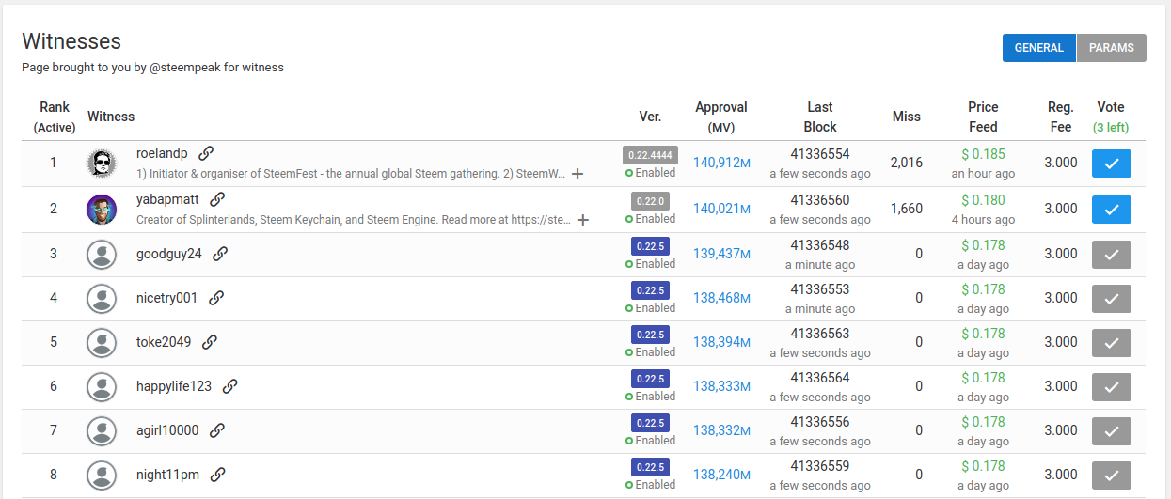1171x499 pixels.
Task: Click the link icon next to agirl10000
Action: click(x=217, y=430)
